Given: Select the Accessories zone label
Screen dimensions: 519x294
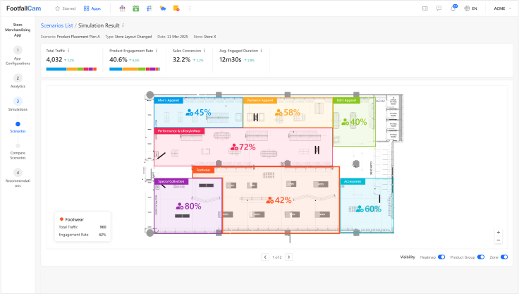Looking at the screenshot, I should (x=353, y=181).
